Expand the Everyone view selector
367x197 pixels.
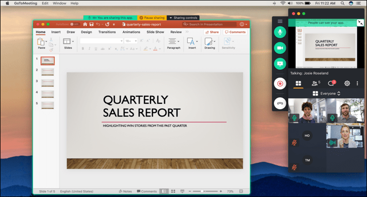(326, 93)
